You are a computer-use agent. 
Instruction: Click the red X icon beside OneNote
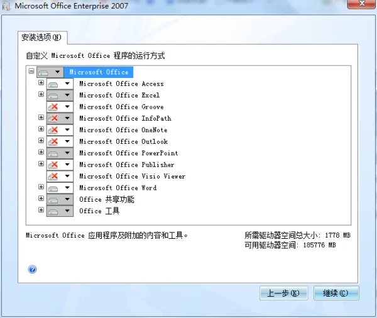tap(53, 130)
